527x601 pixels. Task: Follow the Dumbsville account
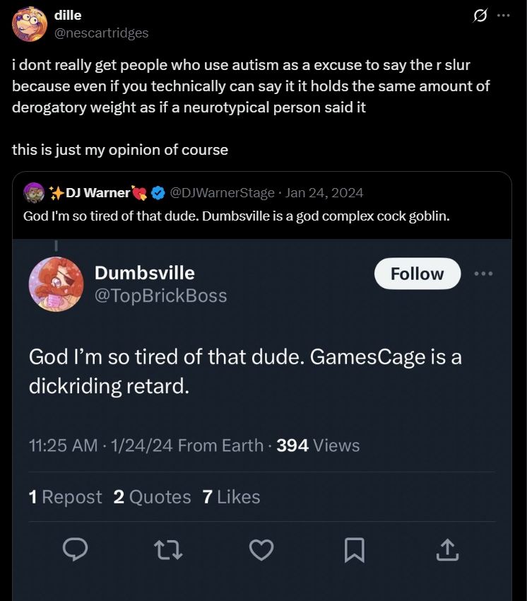click(417, 274)
